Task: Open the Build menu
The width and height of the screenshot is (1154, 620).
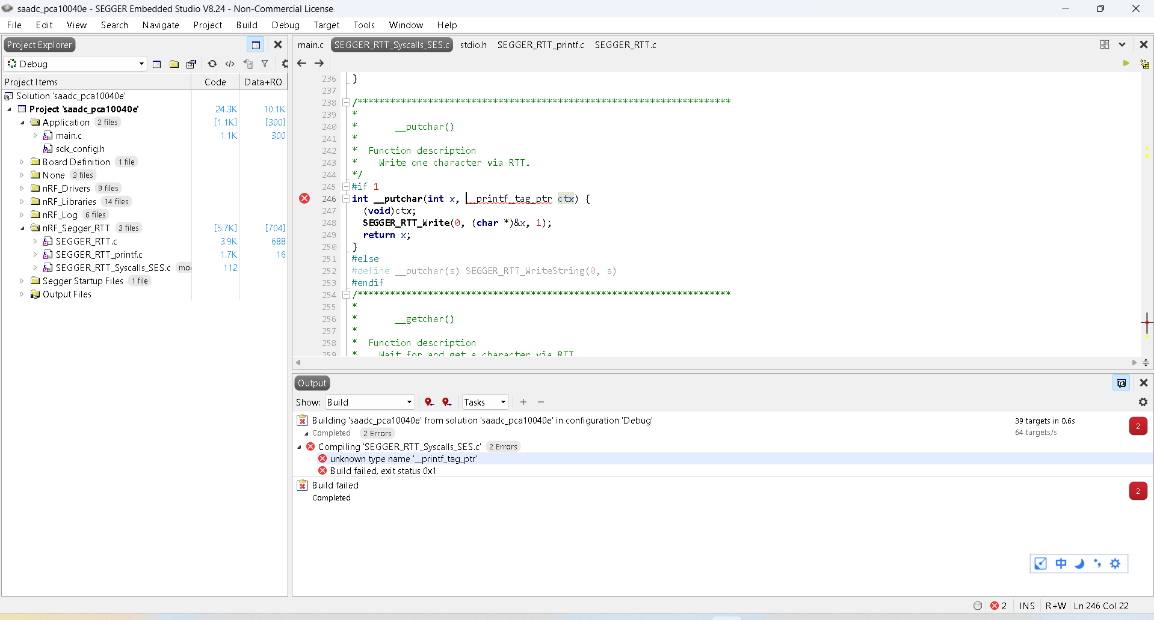Action: 247,25
